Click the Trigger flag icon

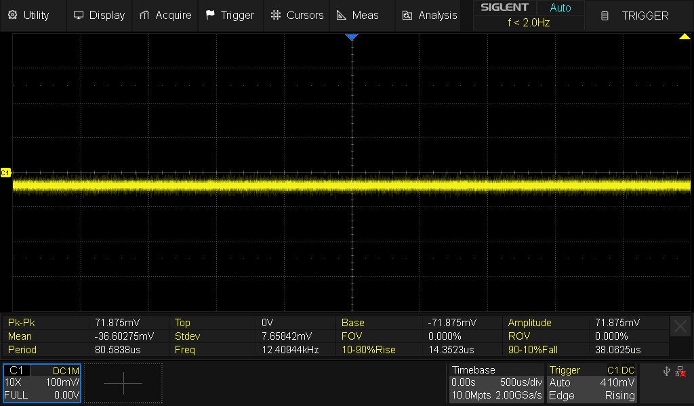click(x=210, y=15)
